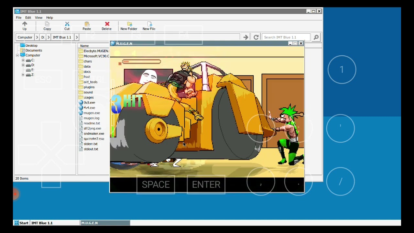Viewport: 414px width, 233px height.
Task: Open dropdown arrow after IMT Blue 1.1 breadcrumb
Action: (x=77, y=37)
